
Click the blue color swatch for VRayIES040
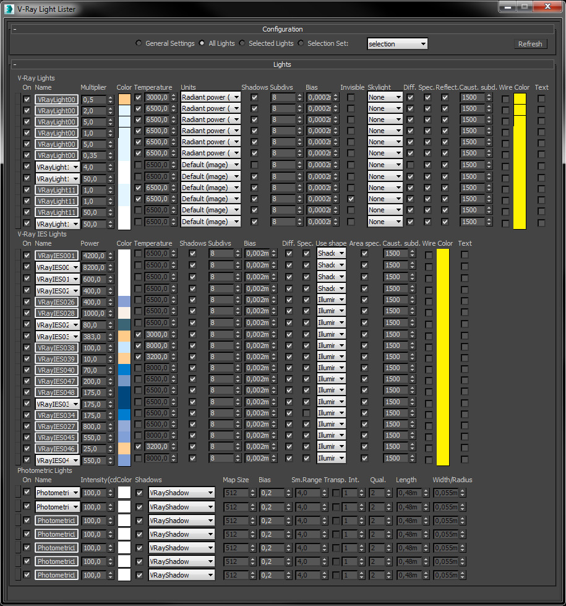click(124, 370)
